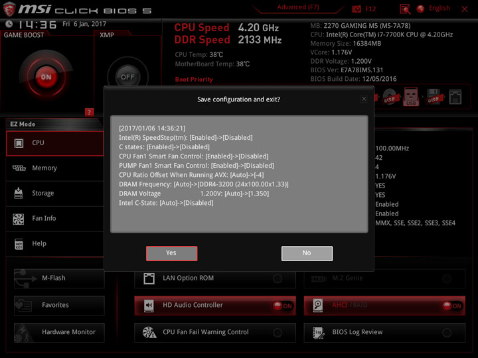The width and height of the screenshot is (478, 358).
Task: Toggle BIOS Log Review switch
Action: (447, 333)
